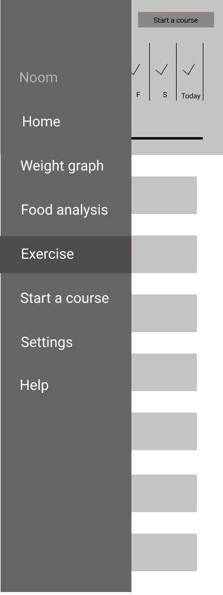Click the black progress bar under the weekdays

tap(167, 138)
